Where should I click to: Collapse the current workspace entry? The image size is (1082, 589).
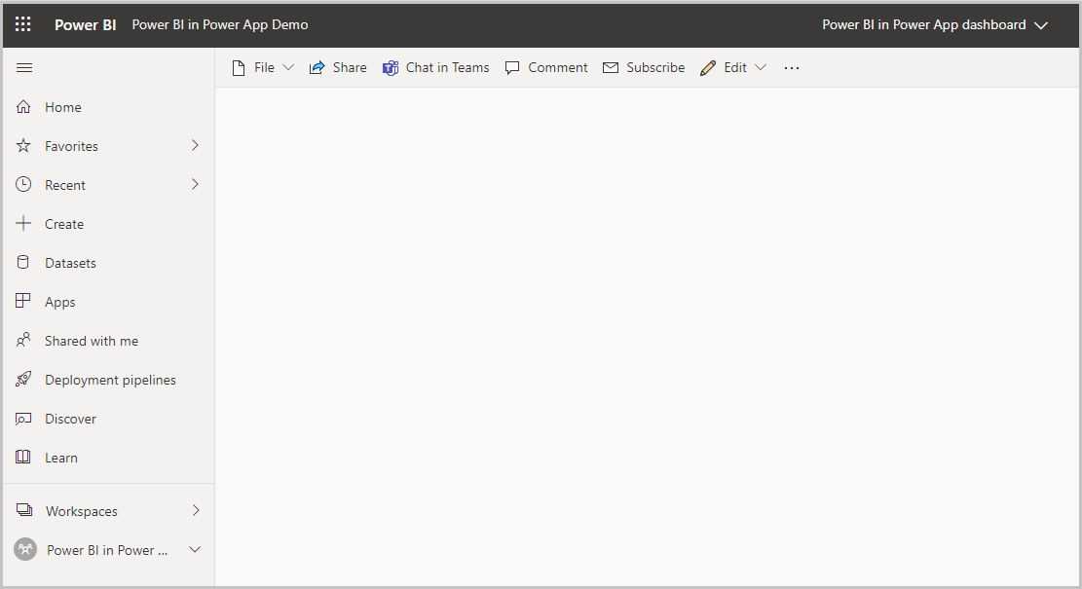coord(194,549)
